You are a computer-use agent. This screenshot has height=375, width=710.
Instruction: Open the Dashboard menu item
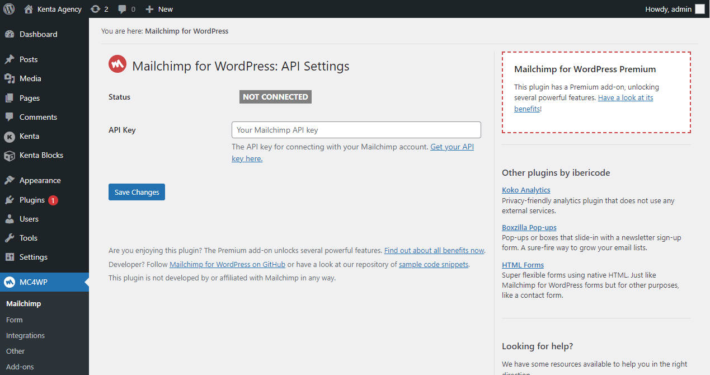pyautogui.click(x=39, y=34)
